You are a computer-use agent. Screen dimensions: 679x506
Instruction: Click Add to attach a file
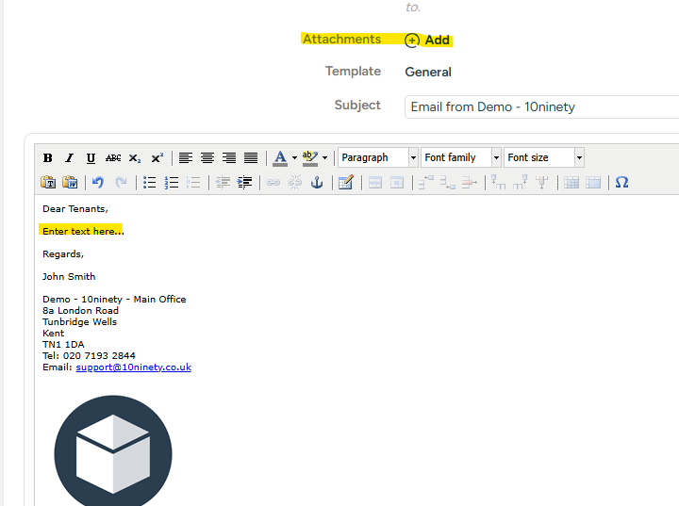tap(427, 41)
